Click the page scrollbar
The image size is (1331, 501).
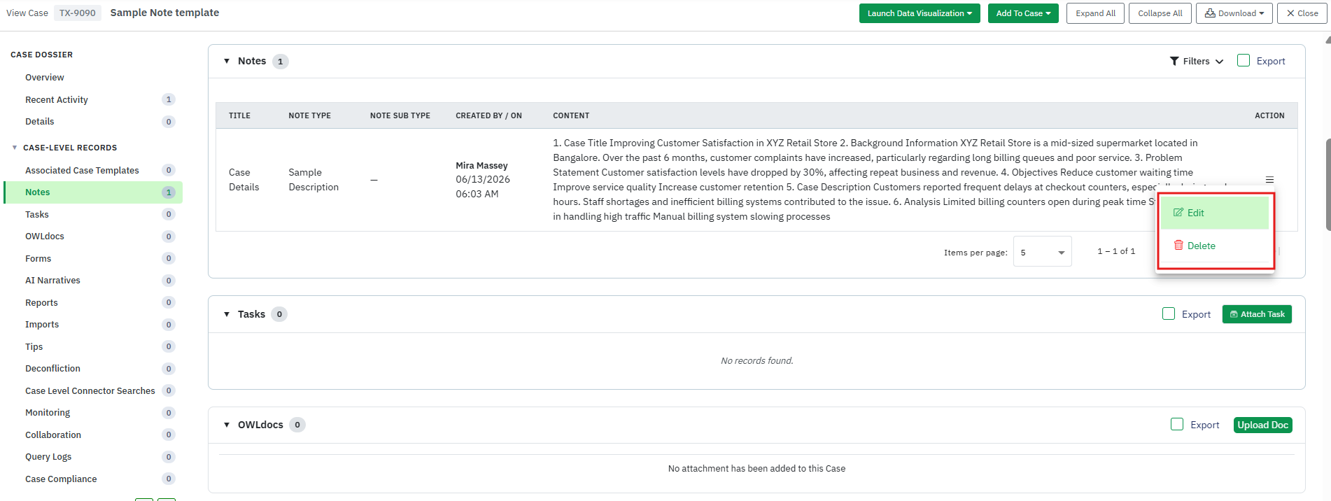(x=1328, y=185)
